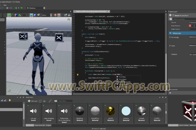
Task: Expand the XenkoLogo material row
Action: click(170, 37)
